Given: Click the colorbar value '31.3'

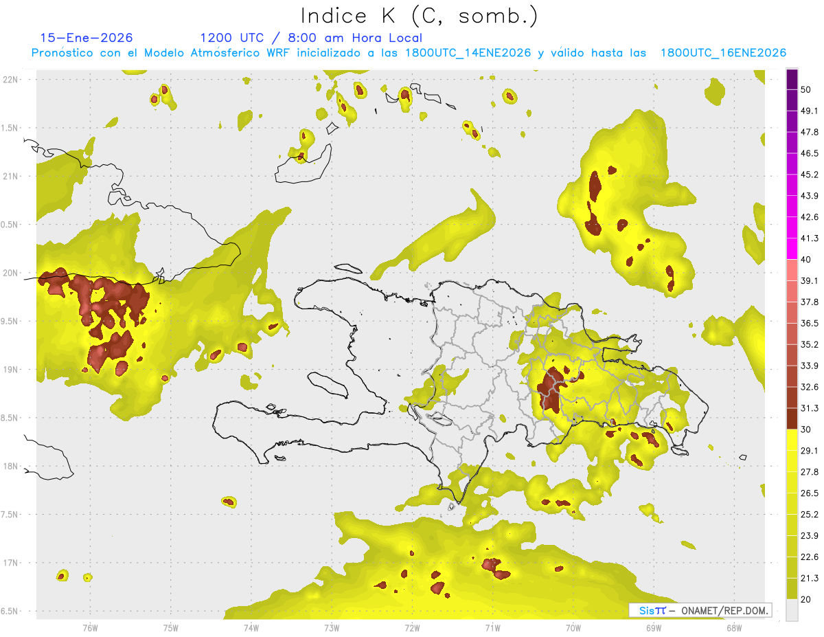Looking at the screenshot, I should coord(810,408).
